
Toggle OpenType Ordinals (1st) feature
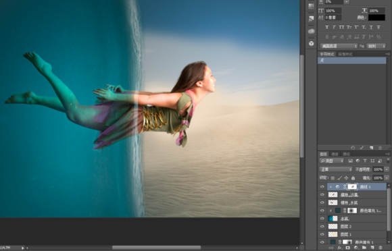click(x=371, y=37)
